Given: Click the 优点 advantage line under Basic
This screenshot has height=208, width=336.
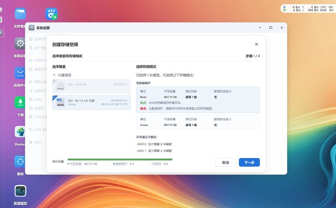Looking at the screenshot, I should pyautogui.click(x=161, y=103).
